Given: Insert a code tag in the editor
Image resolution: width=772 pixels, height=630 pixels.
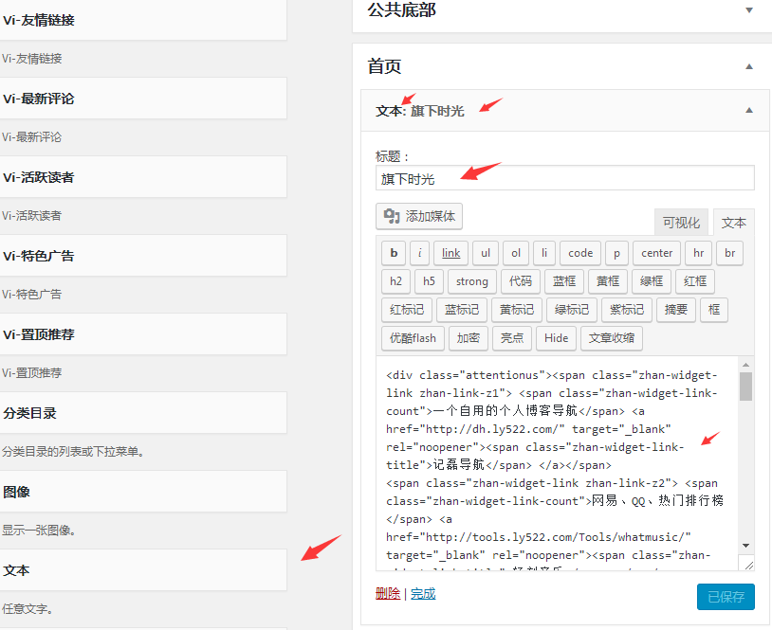Looking at the screenshot, I should point(579,253).
